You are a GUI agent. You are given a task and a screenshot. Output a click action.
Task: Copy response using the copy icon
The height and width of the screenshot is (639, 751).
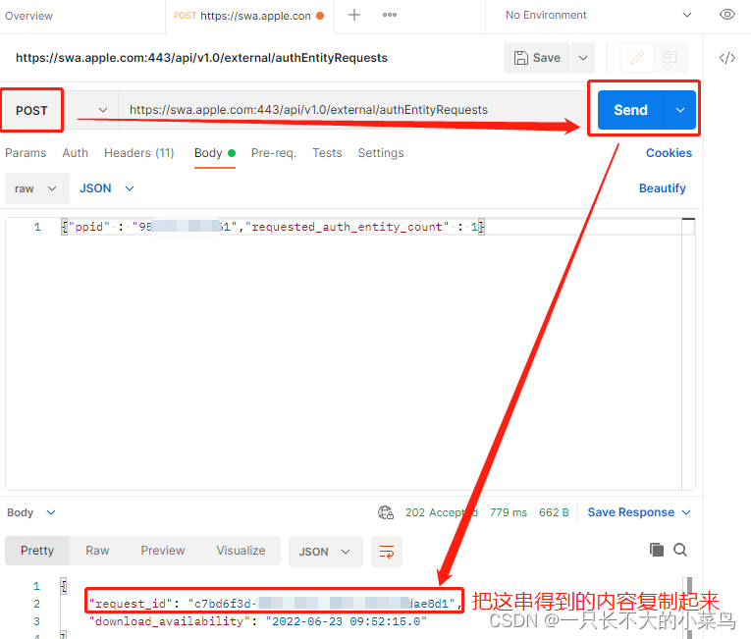click(x=657, y=550)
